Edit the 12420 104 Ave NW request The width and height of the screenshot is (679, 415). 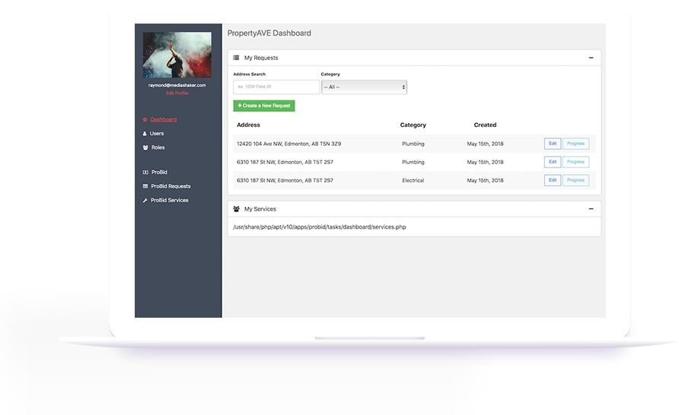[553, 144]
